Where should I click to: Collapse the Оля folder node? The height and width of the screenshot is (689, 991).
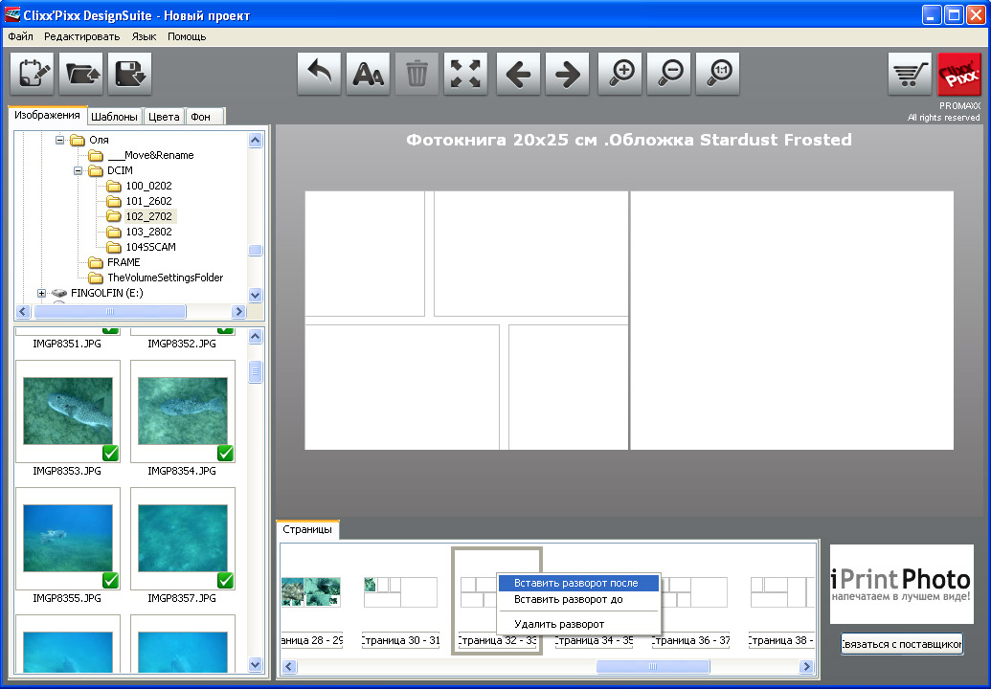(60, 140)
